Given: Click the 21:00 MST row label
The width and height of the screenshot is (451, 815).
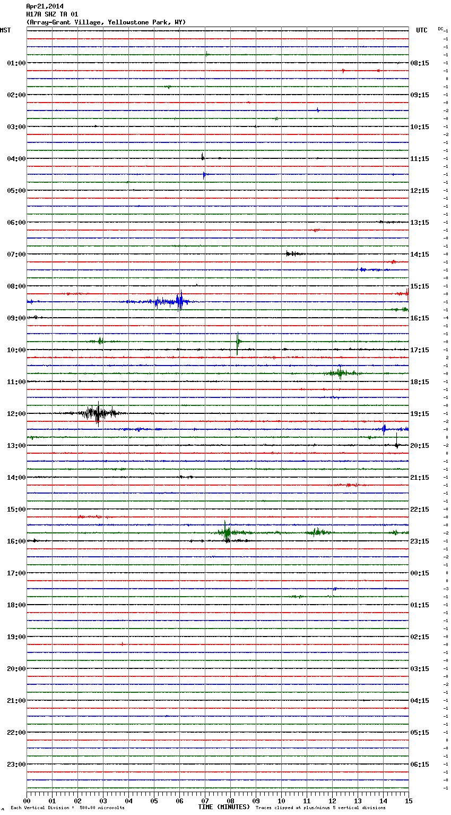Looking at the screenshot, I should [16, 701].
